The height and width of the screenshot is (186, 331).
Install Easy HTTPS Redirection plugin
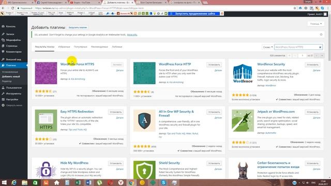pyautogui.click(x=116, y=112)
